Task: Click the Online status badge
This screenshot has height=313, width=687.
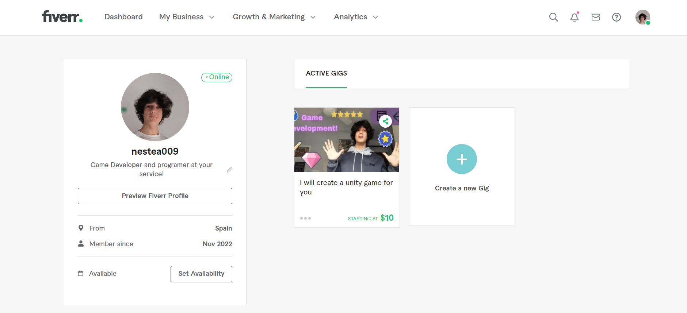Action: [x=217, y=77]
